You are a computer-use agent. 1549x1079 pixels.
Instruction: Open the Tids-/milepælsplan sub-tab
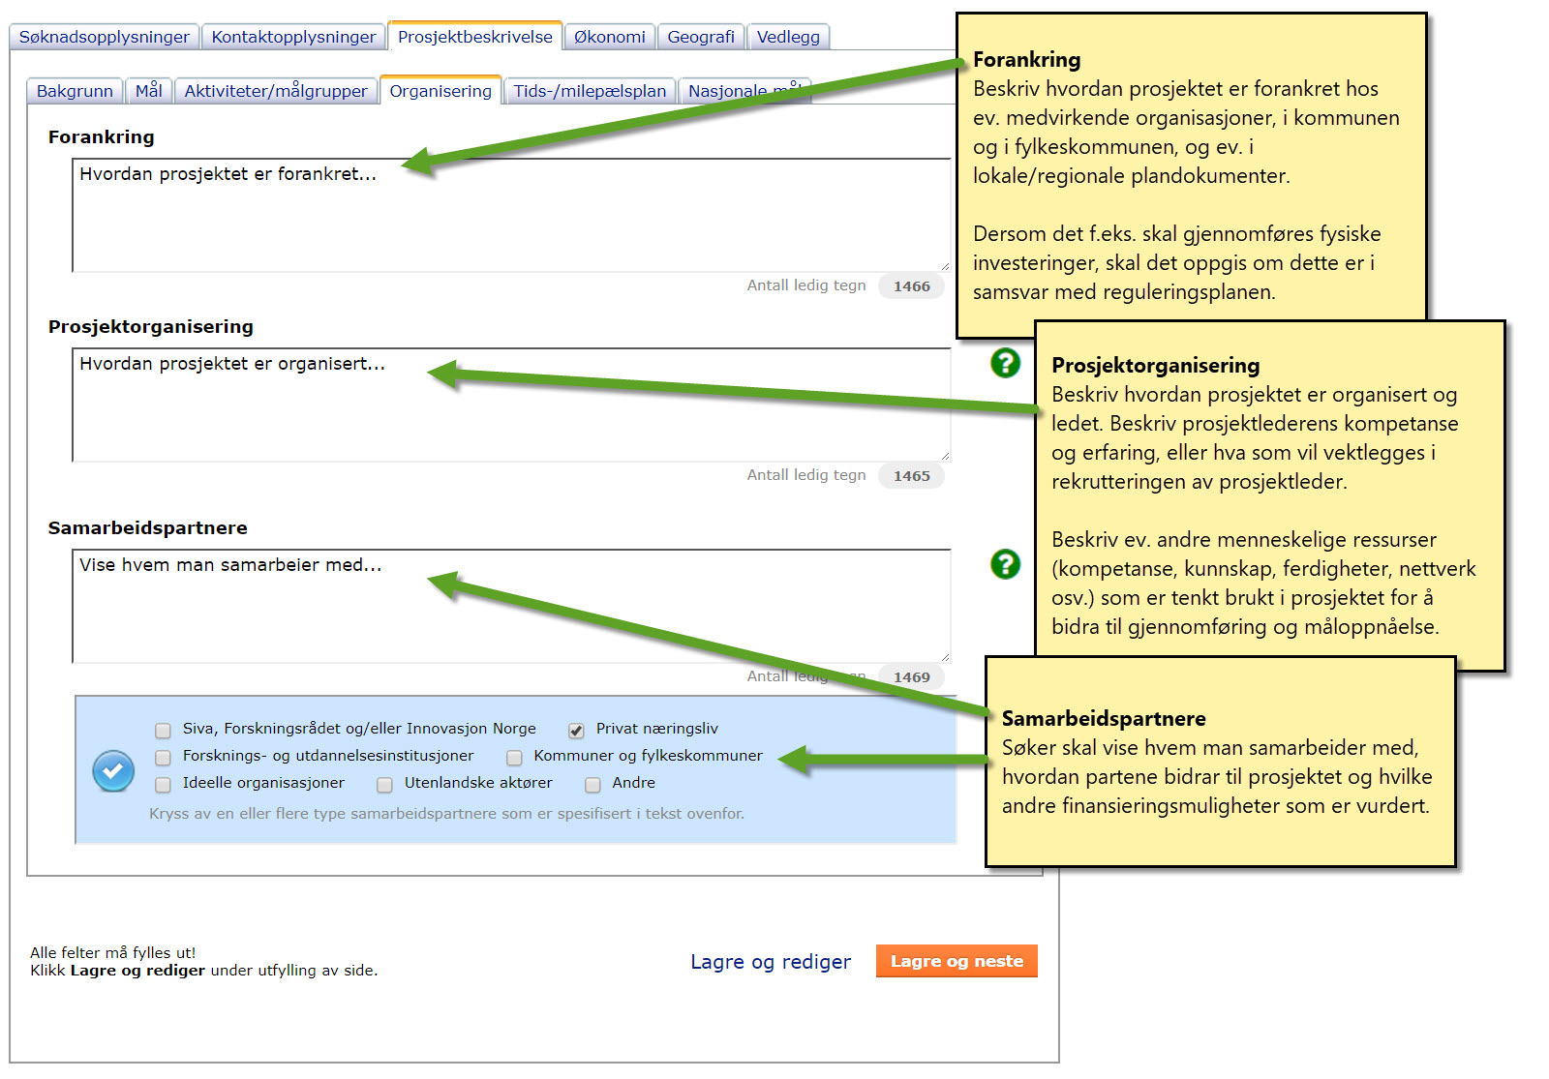590,91
